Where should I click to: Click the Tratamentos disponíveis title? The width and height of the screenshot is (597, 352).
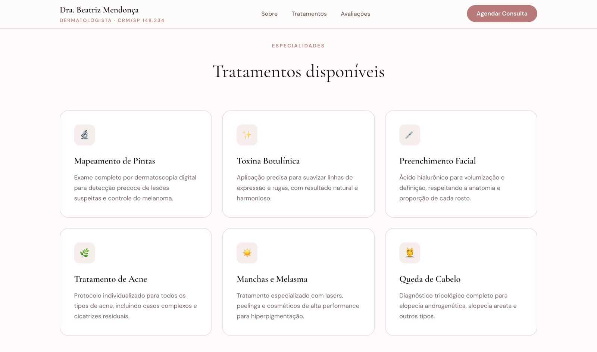[298, 72]
